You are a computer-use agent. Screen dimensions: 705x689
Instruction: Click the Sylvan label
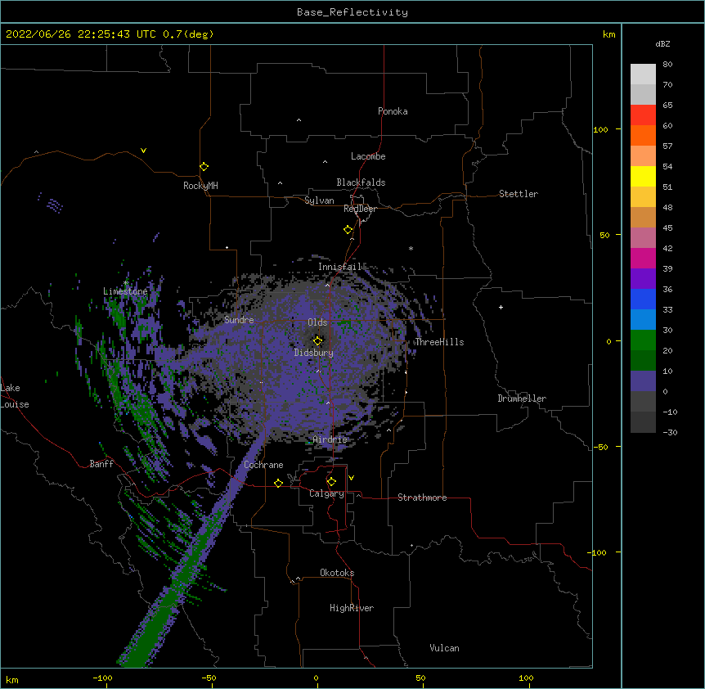click(x=319, y=201)
